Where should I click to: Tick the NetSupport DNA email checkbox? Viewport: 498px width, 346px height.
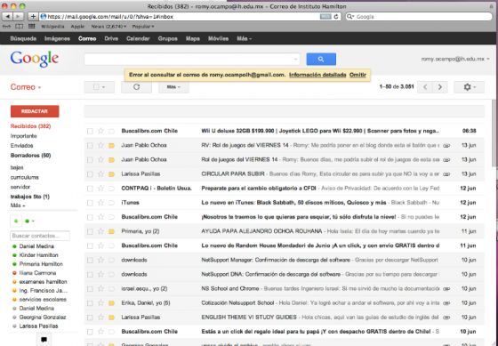(x=90, y=275)
